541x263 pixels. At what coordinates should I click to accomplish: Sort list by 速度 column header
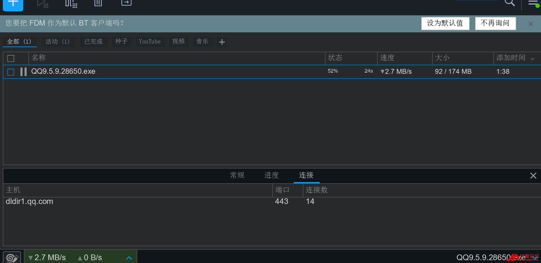click(x=405, y=58)
